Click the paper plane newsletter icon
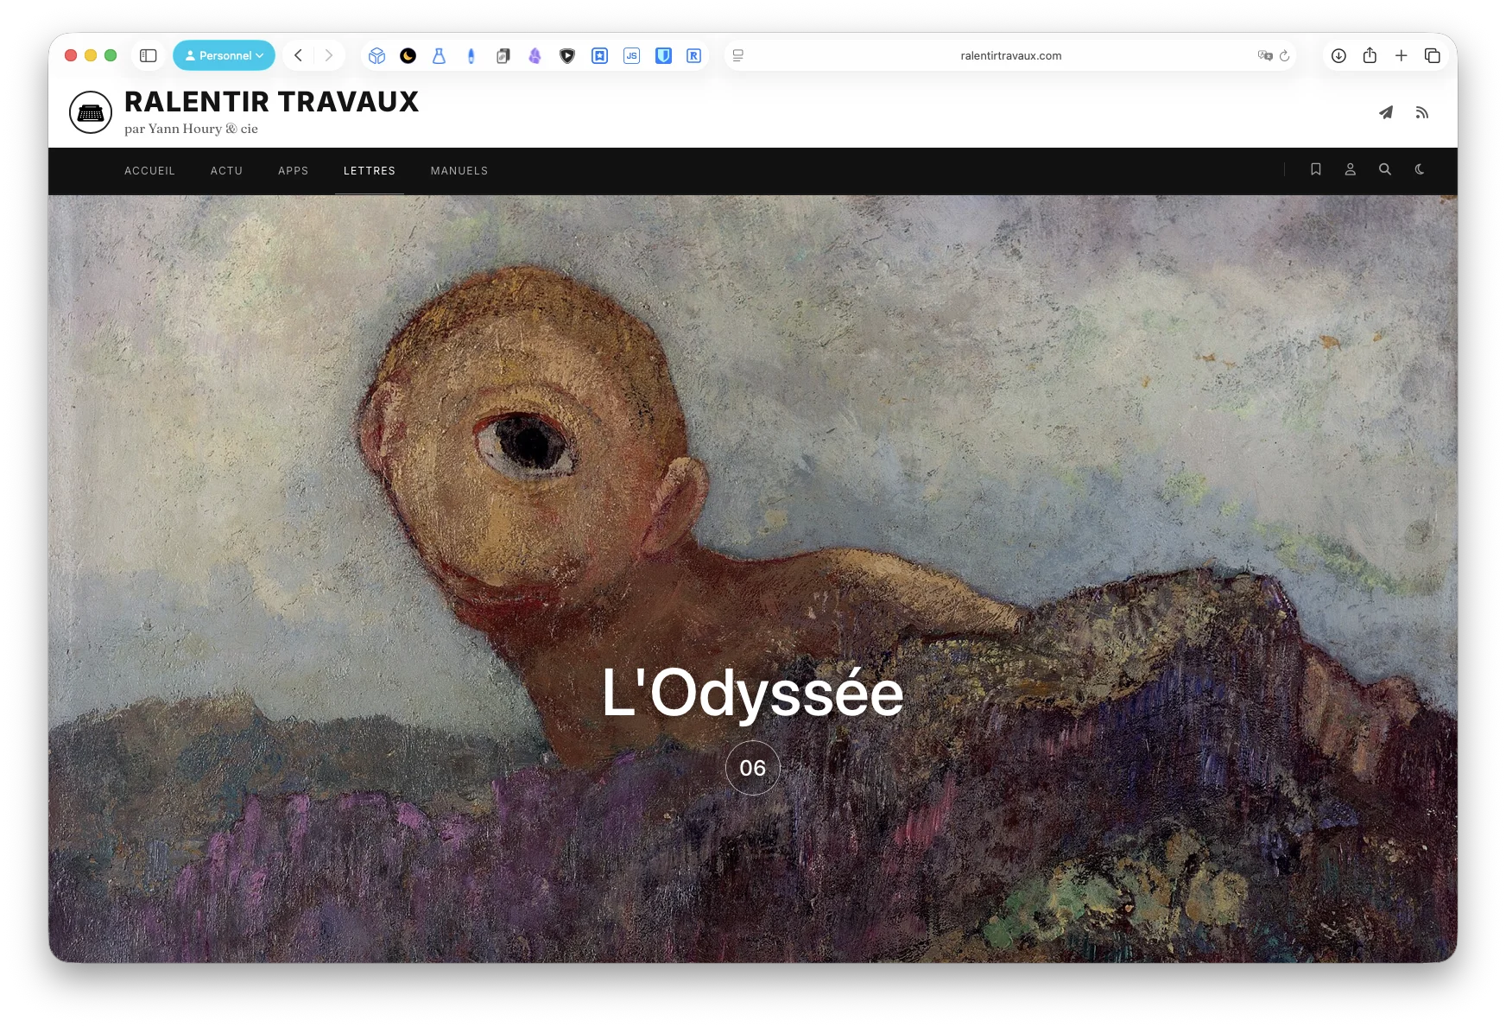The image size is (1506, 1027). 1386,112
